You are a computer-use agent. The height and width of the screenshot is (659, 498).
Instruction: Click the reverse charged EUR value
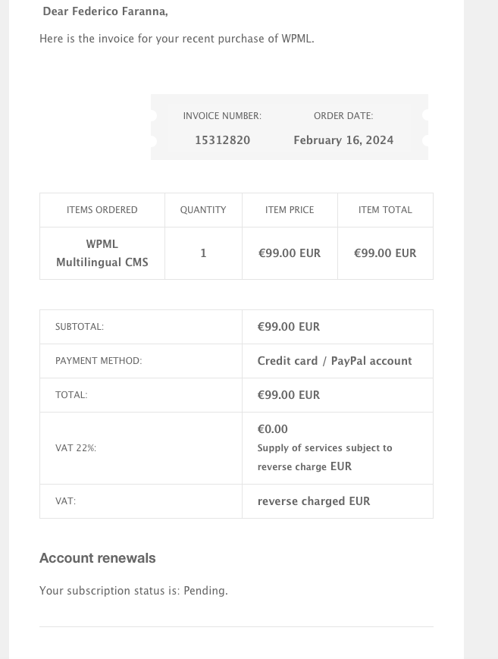click(x=314, y=501)
